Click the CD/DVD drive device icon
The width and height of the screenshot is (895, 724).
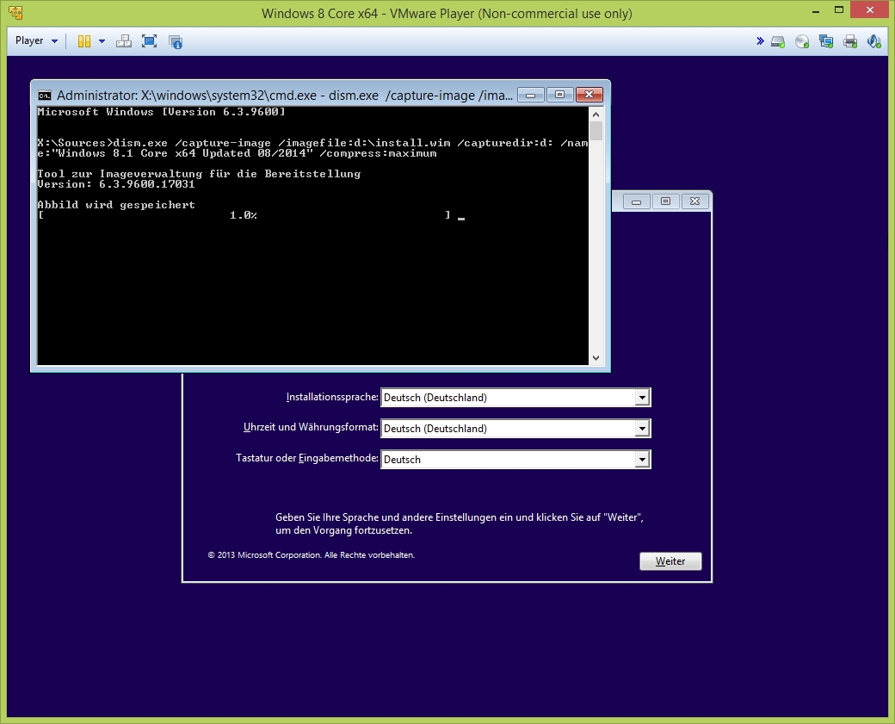coord(802,41)
